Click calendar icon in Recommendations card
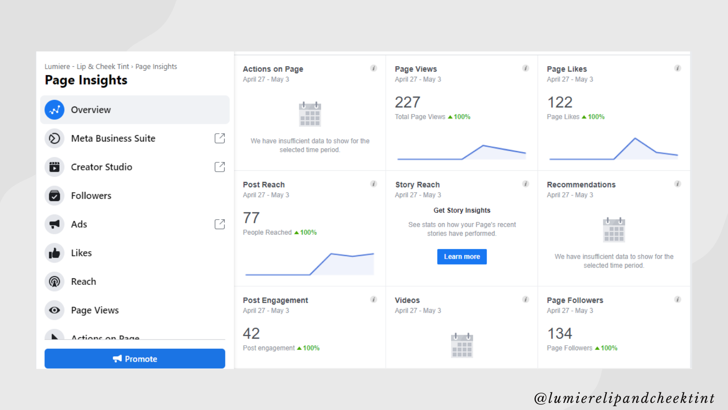Viewport: 728px width, 410px height. pyautogui.click(x=614, y=230)
